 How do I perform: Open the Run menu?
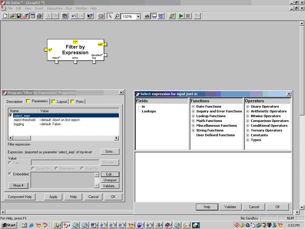click(69, 8)
